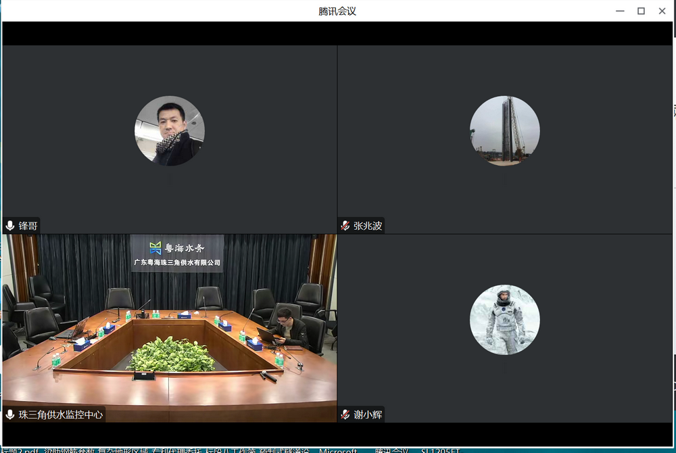
Task: Click the microphone icon beside 珠三角供水监控中心
Action: [x=10, y=414]
